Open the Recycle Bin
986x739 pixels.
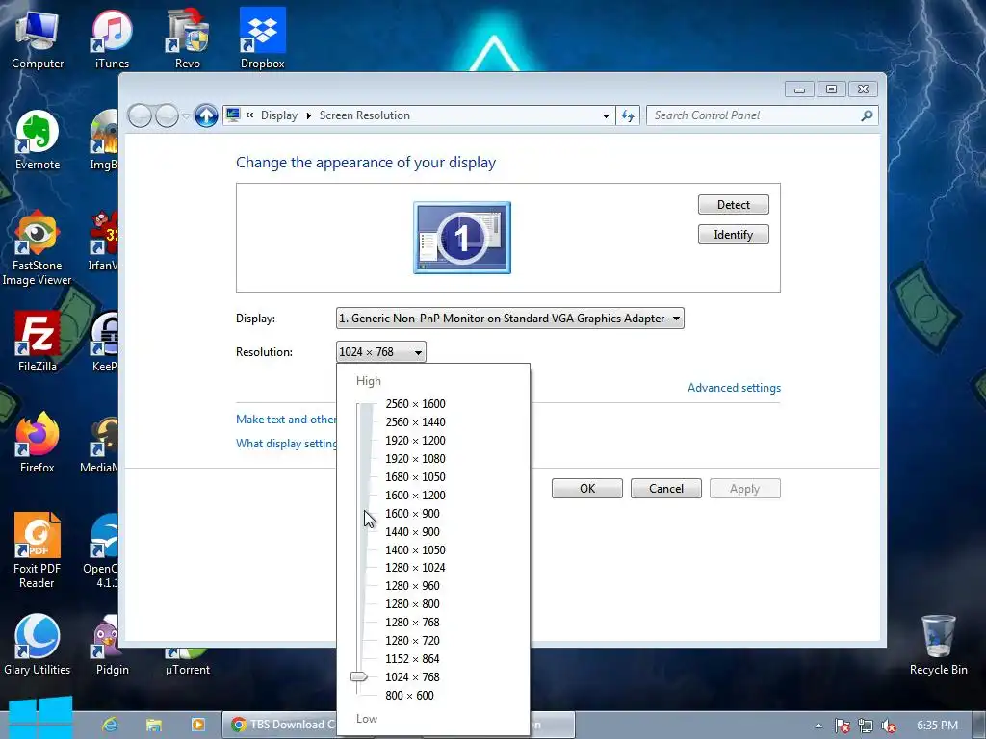coord(938,646)
